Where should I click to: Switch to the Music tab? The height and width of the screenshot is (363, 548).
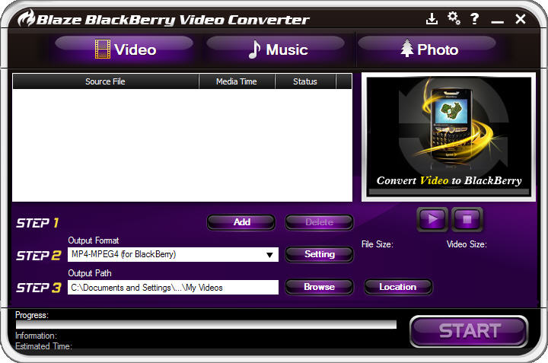[x=276, y=50]
